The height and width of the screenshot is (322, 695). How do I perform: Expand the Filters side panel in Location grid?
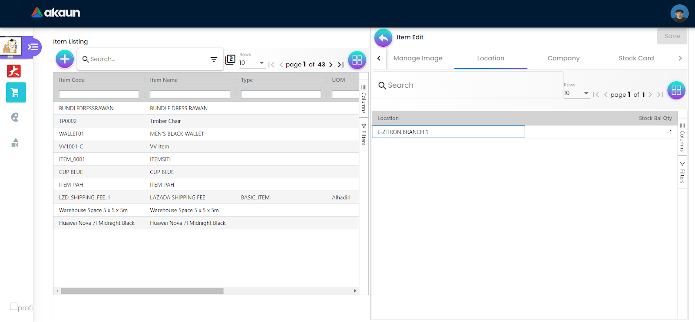point(682,172)
